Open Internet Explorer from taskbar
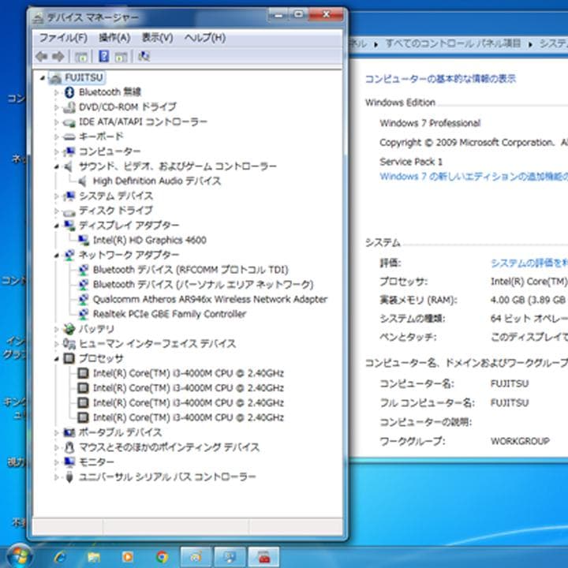Screen dimensions: 568x568 (60, 557)
